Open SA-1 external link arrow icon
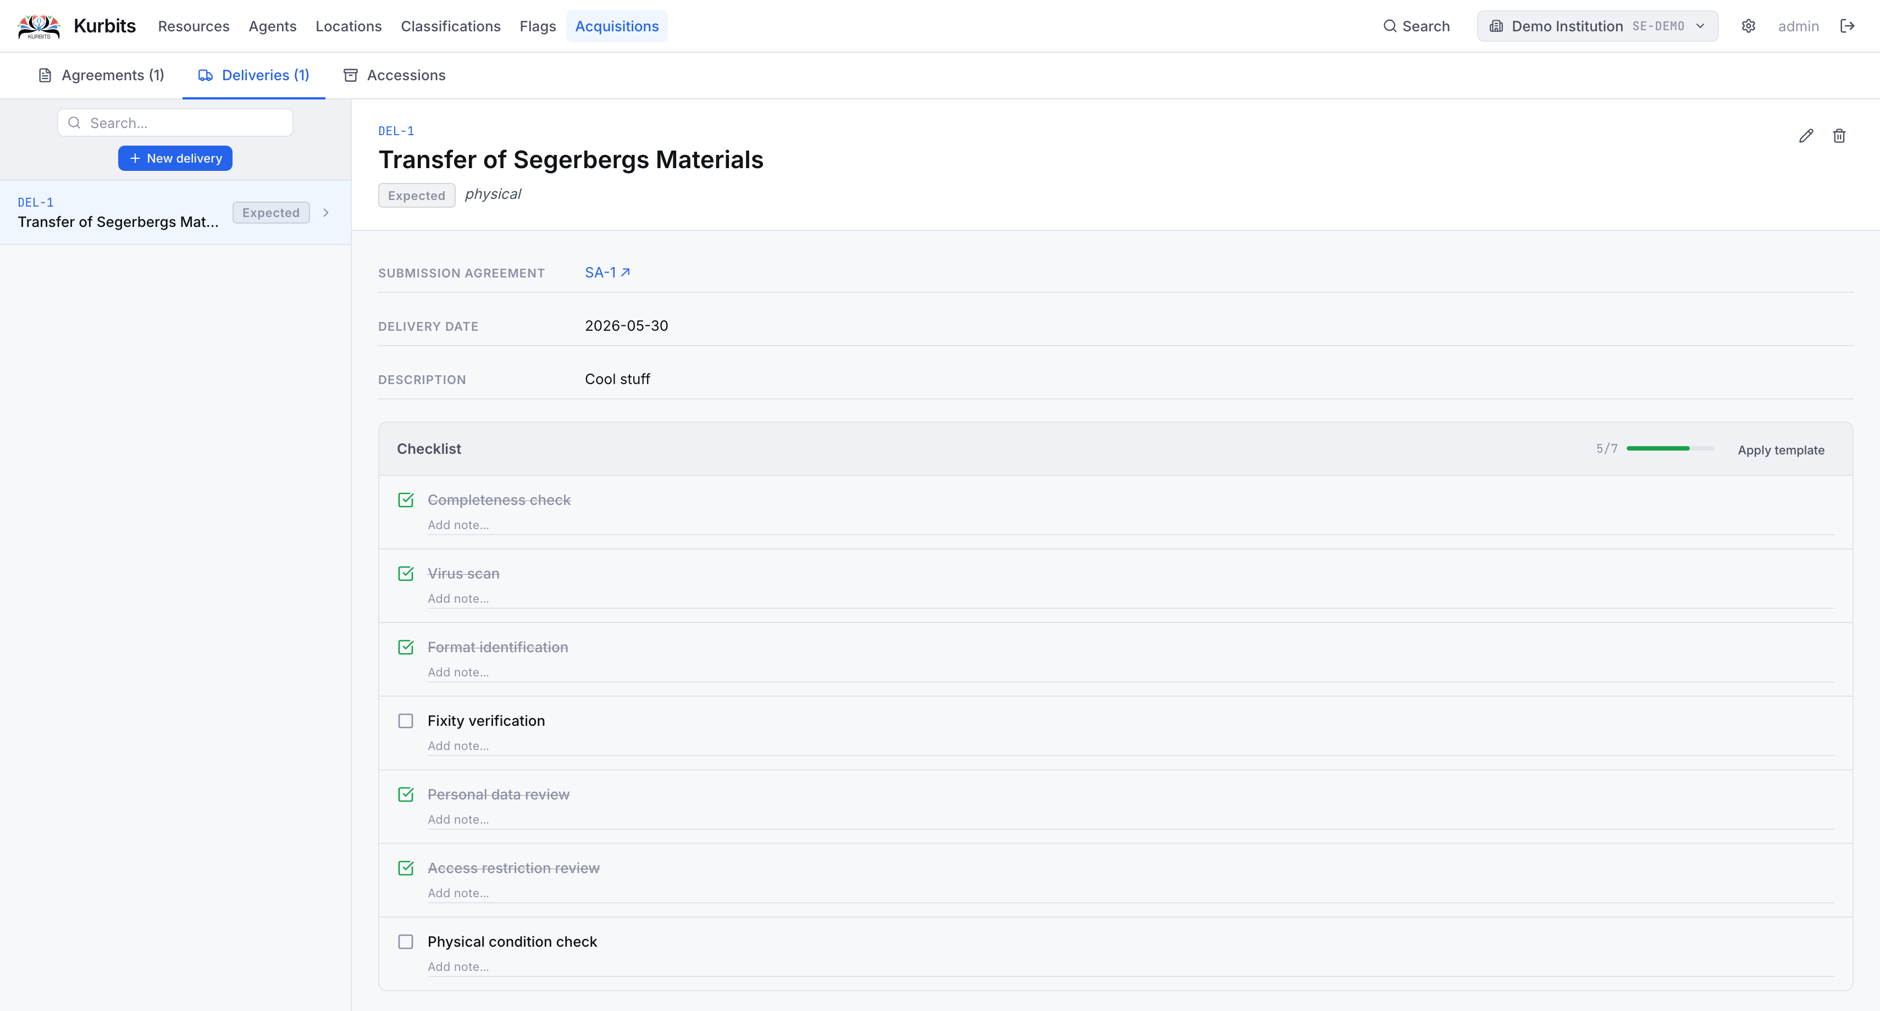The width and height of the screenshot is (1880, 1011). (626, 272)
